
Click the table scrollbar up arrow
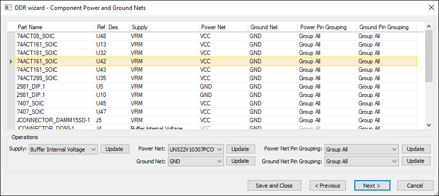429,26
